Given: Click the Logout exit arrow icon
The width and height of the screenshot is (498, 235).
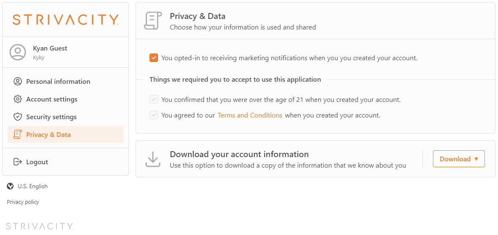Looking at the screenshot, I should click(x=17, y=162).
